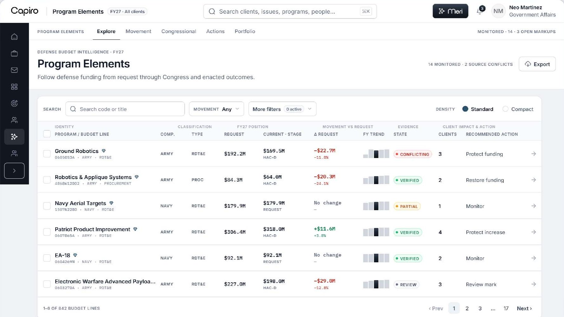This screenshot has width=564, height=317.
Task: Select the highlighted sparkles icon in the sidebar
Action: click(14, 137)
